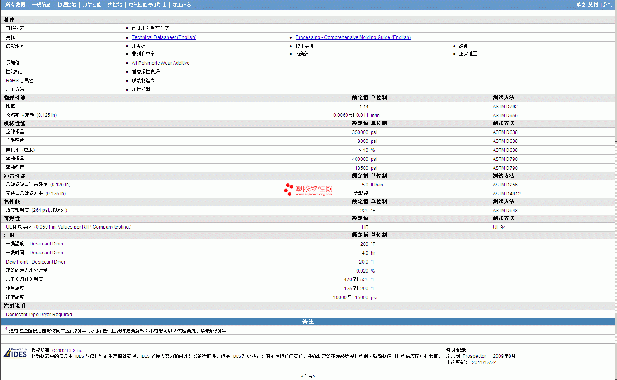This screenshot has width=617, height=380.
Task: Click the 注射成型 processing method
Action: [x=141, y=90]
